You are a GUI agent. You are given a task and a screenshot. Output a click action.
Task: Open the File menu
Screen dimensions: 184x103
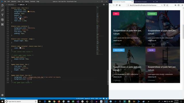[x=5, y=1]
